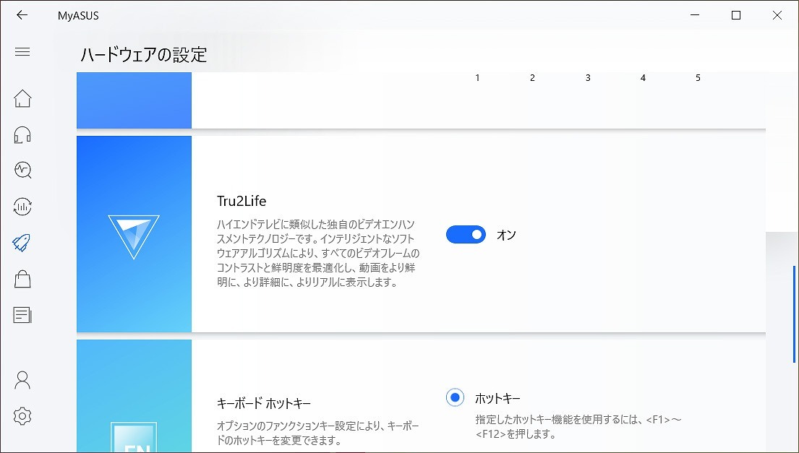Open the update chart icon in sidebar
The width and height of the screenshot is (799, 453).
tap(22, 206)
